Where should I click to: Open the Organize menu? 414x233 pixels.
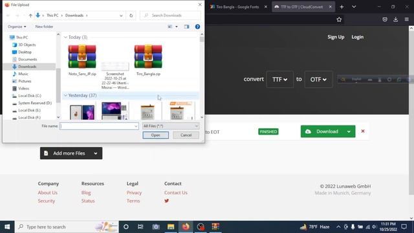click(17, 27)
